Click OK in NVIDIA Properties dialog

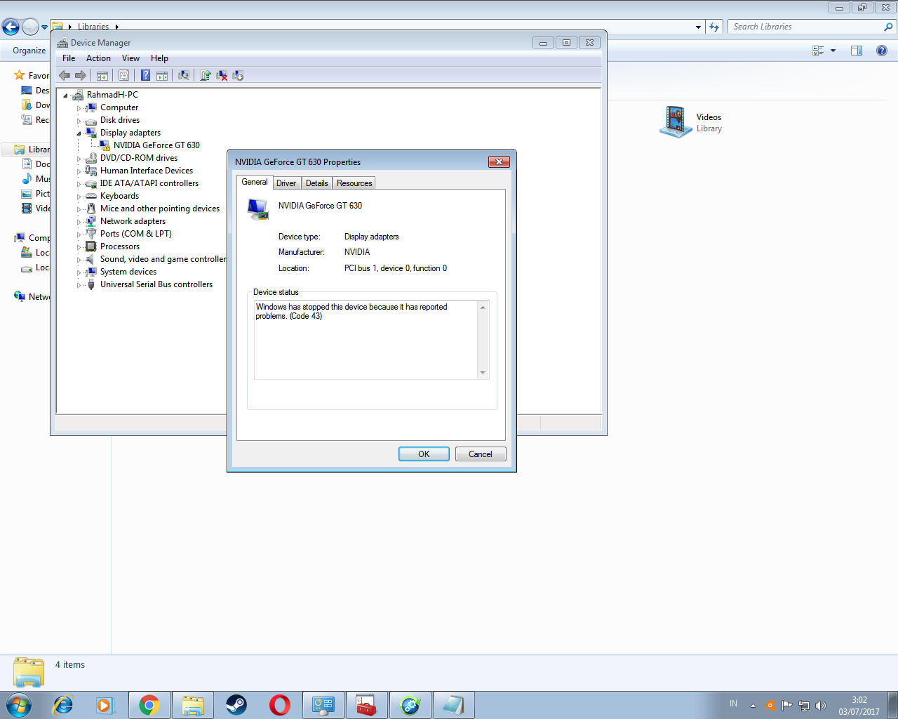[x=424, y=454]
